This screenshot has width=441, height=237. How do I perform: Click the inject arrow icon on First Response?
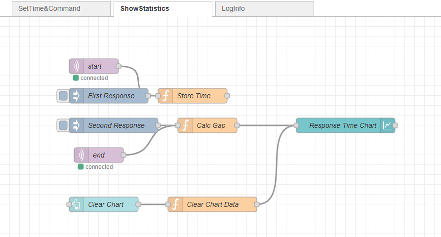[77, 96]
